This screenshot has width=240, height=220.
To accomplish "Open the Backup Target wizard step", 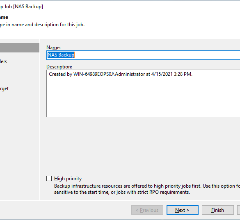I will click(4, 88).
